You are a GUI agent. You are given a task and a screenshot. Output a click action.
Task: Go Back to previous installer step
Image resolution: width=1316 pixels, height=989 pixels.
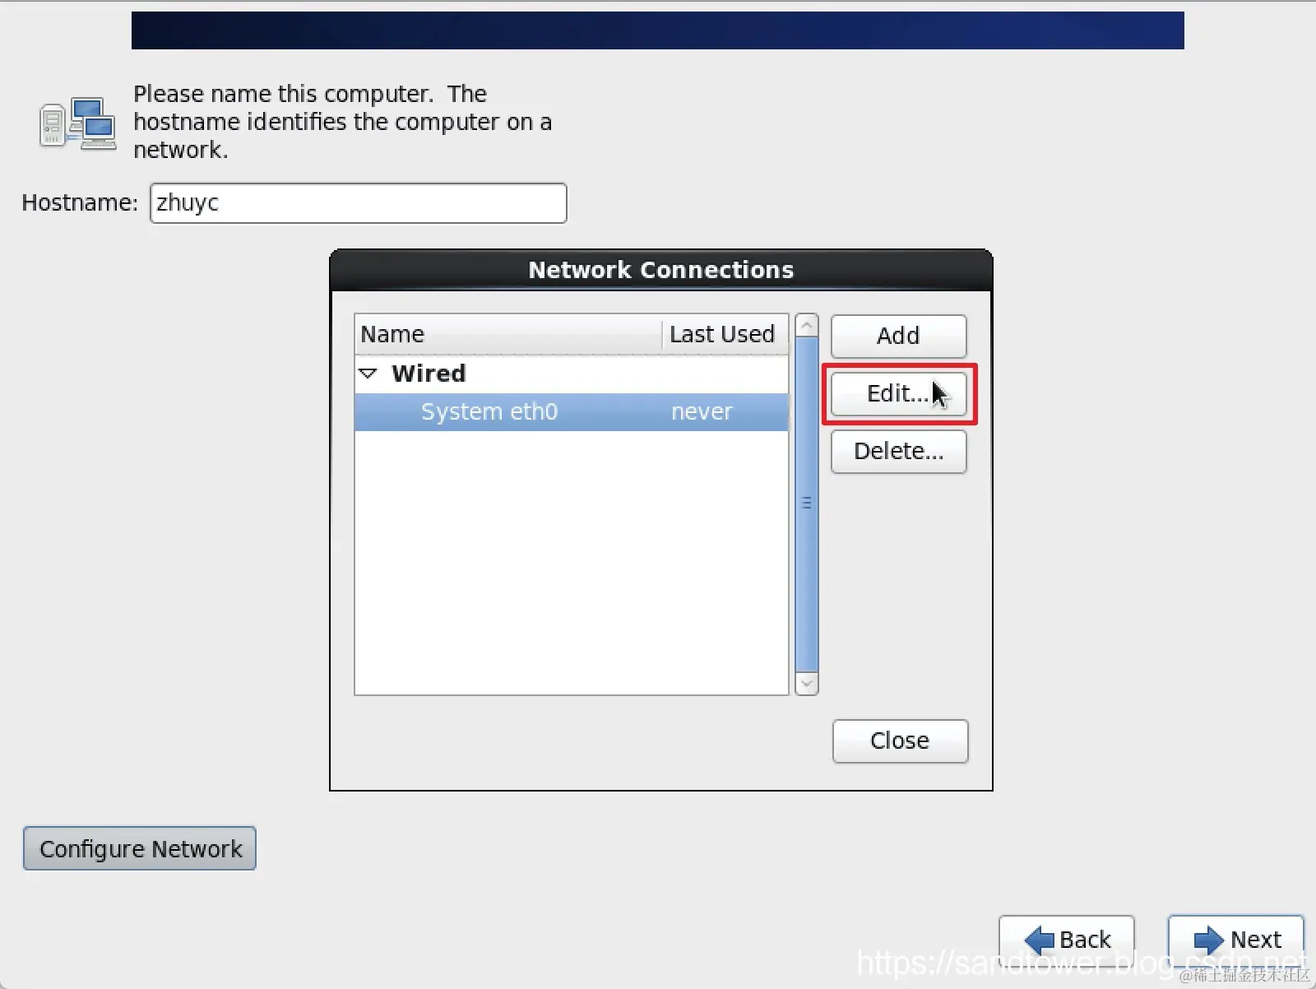[1067, 939]
